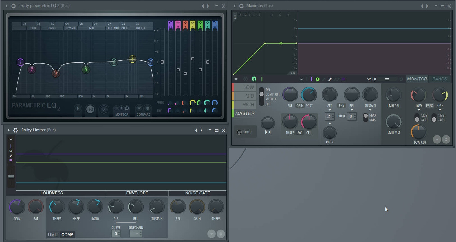Click the green headphone icon in Maximus

pos(254,79)
